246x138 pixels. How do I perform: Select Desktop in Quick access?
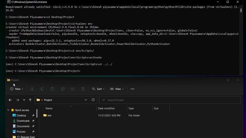[x=22, y=115]
